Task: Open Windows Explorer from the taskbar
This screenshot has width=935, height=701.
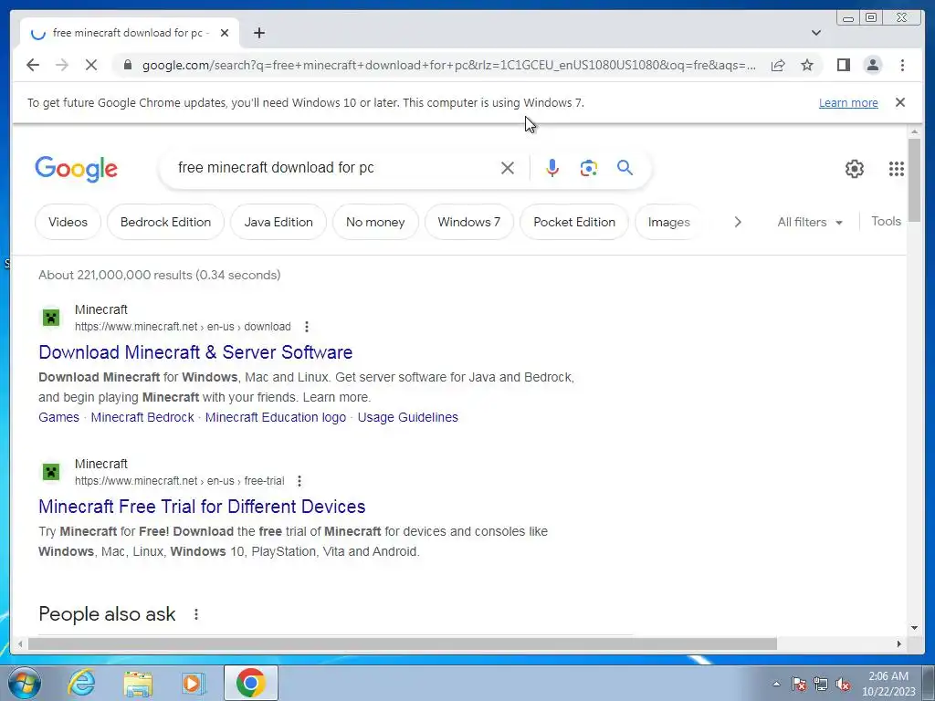Action: (x=138, y=684)
